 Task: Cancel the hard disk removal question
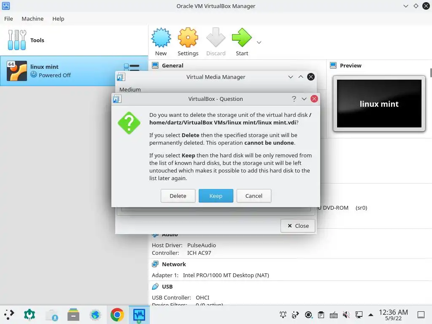254,196
